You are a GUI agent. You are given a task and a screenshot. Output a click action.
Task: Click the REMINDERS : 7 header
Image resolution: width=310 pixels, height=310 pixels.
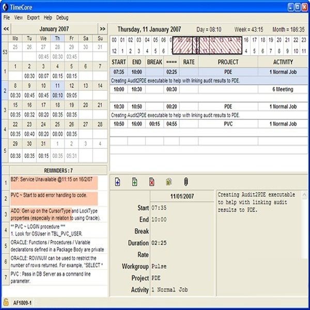coord(58,170)
